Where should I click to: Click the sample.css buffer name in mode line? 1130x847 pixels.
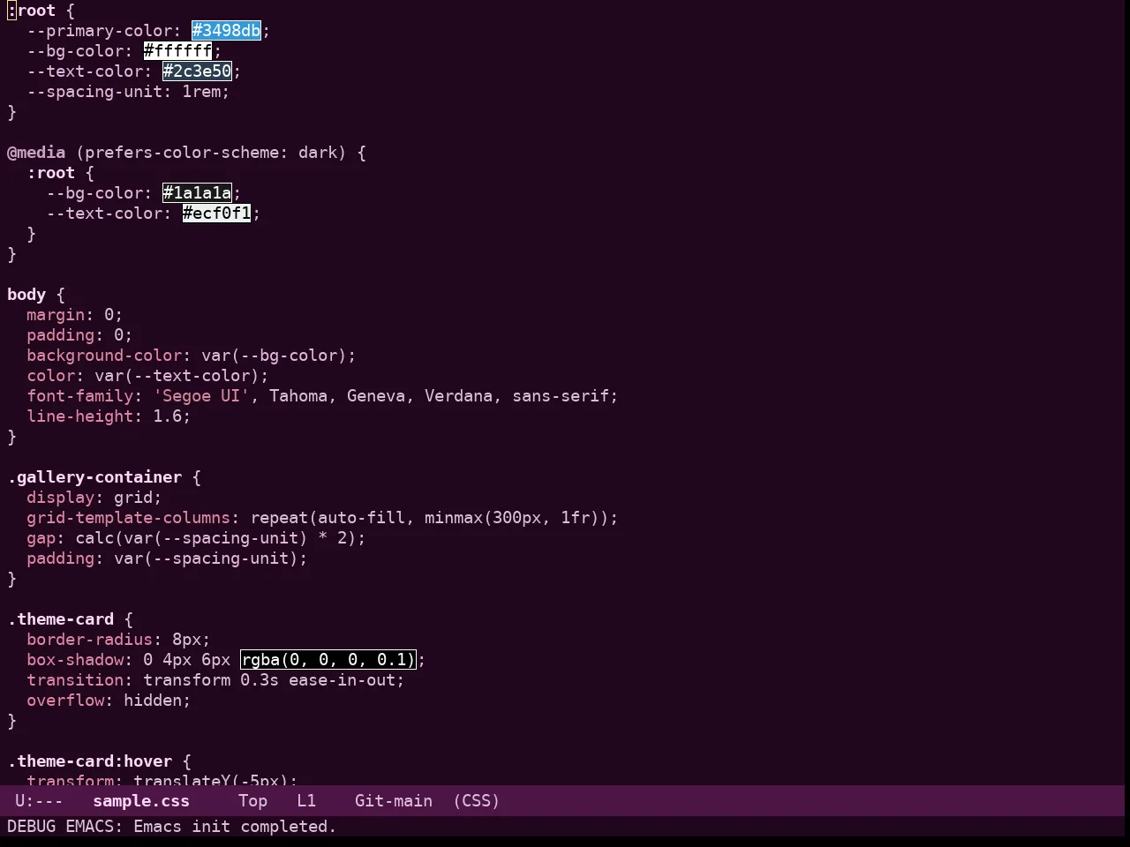141,801
